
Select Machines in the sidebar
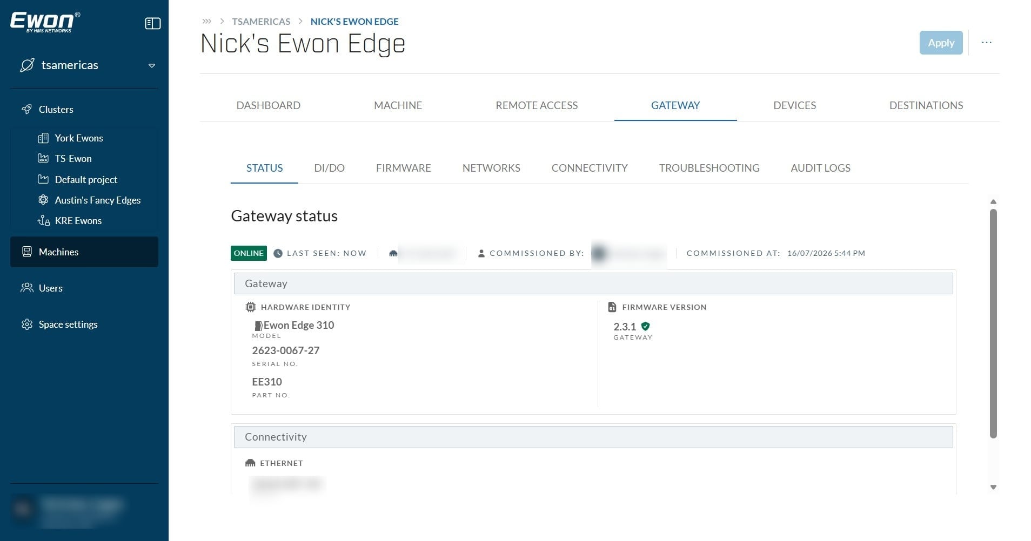click(84, 252)
